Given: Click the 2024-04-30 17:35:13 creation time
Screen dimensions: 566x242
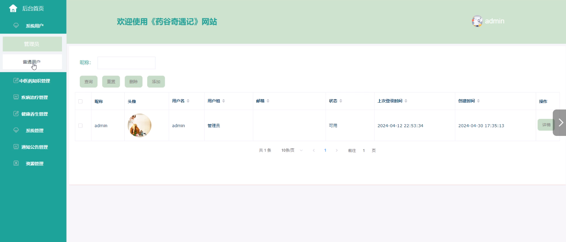Looking at the screenshot, I should tap(481, 125).
